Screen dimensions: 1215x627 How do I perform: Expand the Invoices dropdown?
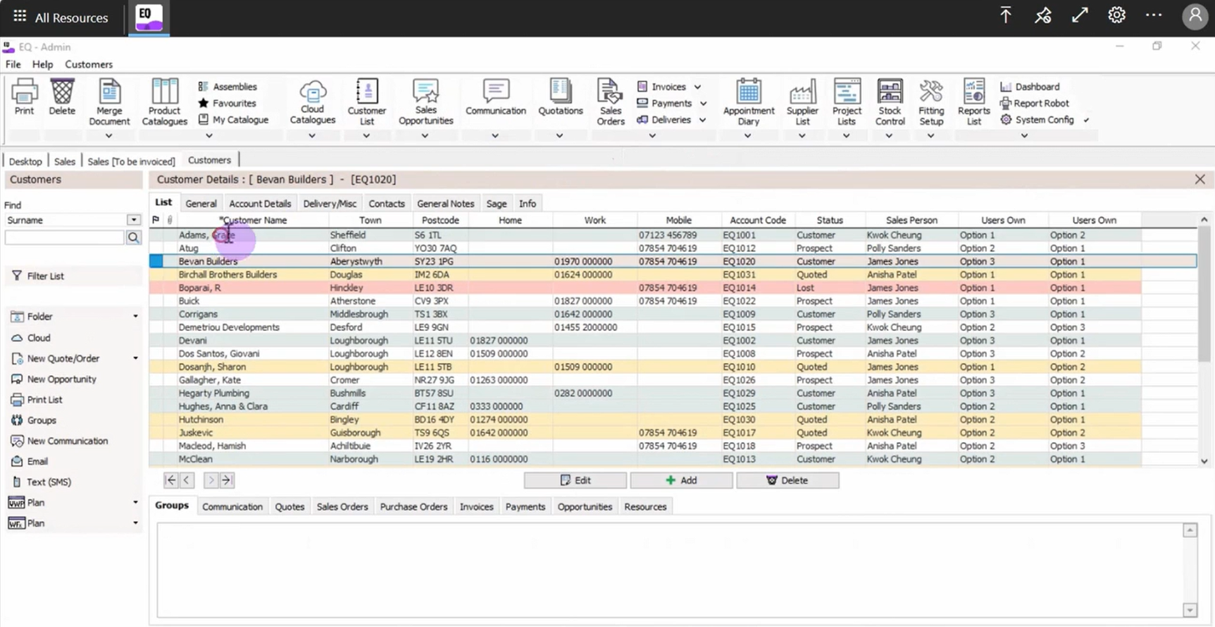tap(697, 87)
